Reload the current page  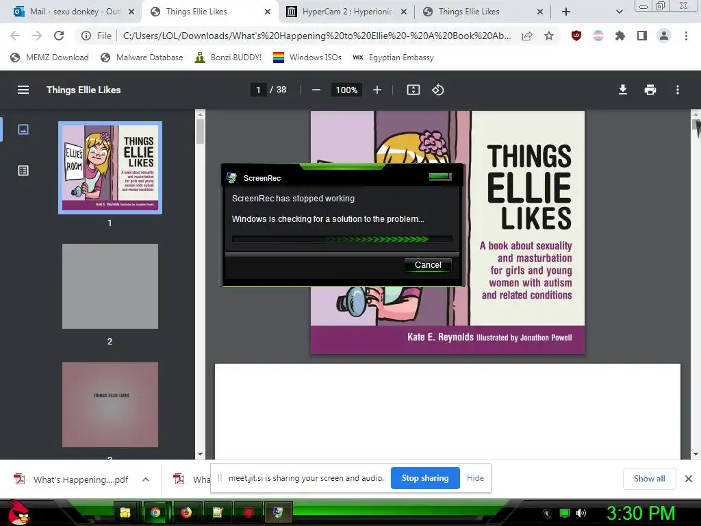(59, 36)
